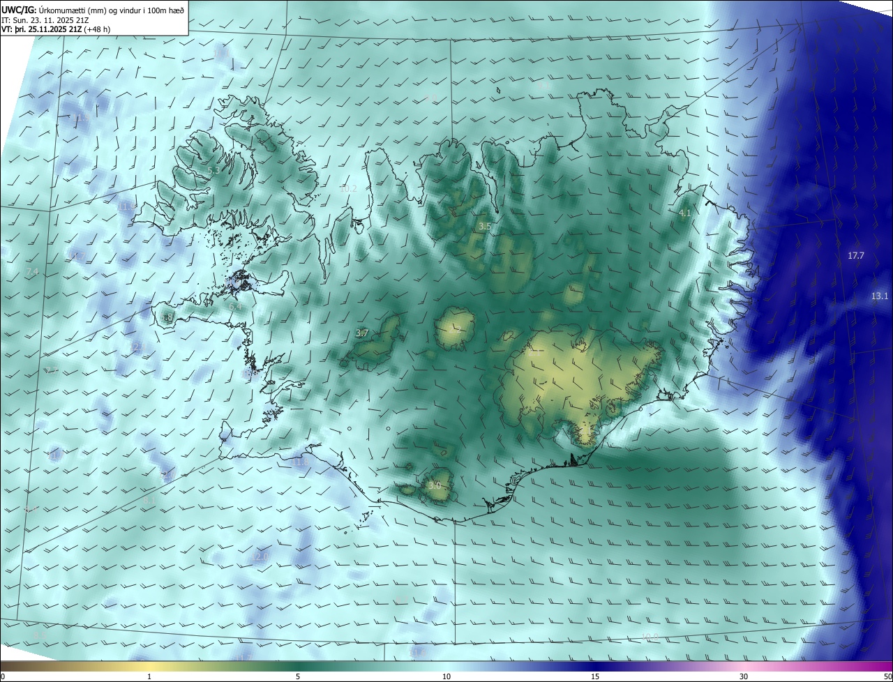The image size is (893, 682).
Task: Click the IT: Sun. 23. 11. 2025 21Z line
Action: (45, 20)
